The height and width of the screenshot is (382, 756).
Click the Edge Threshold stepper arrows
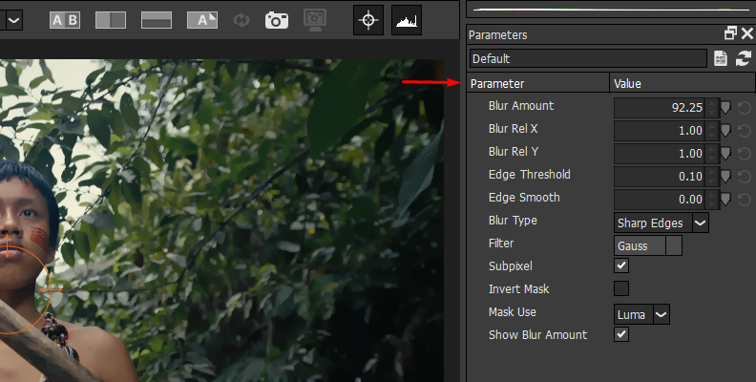pyautogui.click(x=712, y=176)
